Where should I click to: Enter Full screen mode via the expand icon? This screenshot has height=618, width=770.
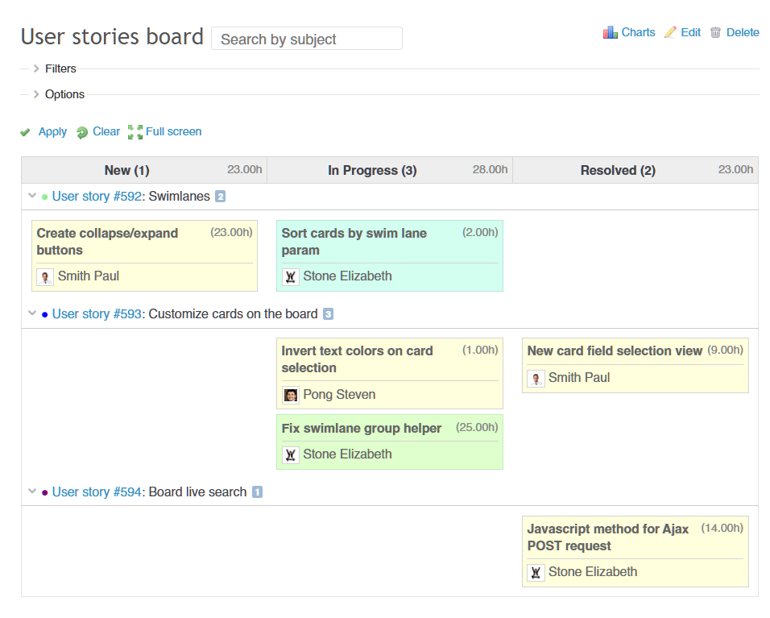tap(135, 131)
